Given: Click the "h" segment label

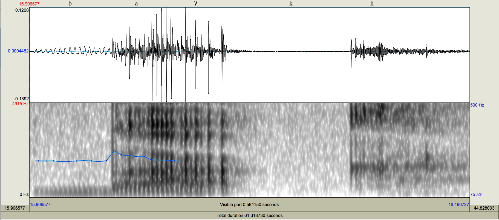Looking at the screenshot, I should point(372,4).
